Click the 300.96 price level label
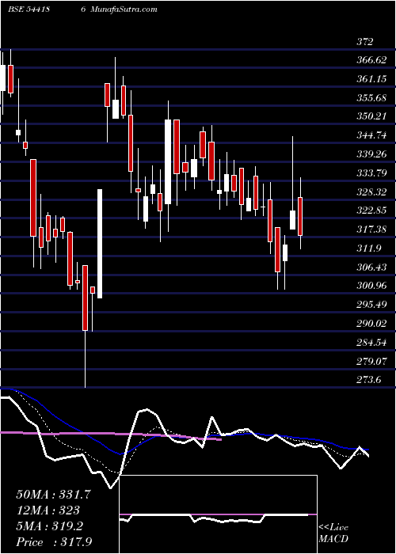Viewport: 396px width, 554px height. [371, 286]
